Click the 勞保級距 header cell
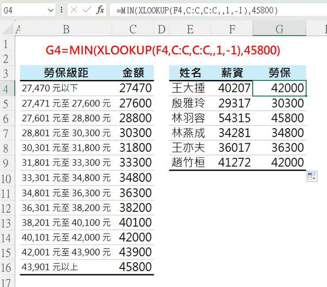Viewport: 327px width, 287px height. pos(66,73)
